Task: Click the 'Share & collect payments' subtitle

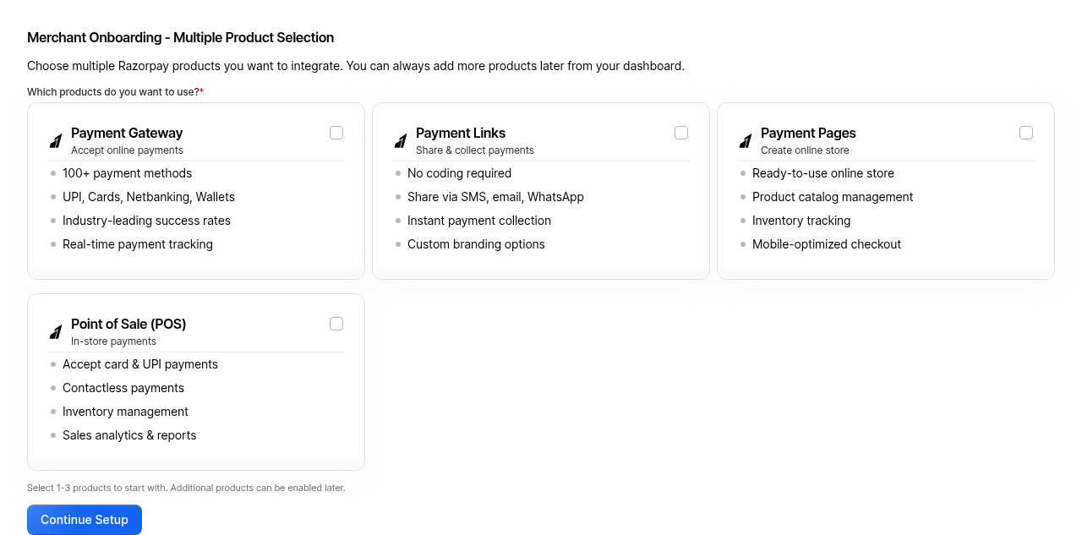Action: coord(475,150)
